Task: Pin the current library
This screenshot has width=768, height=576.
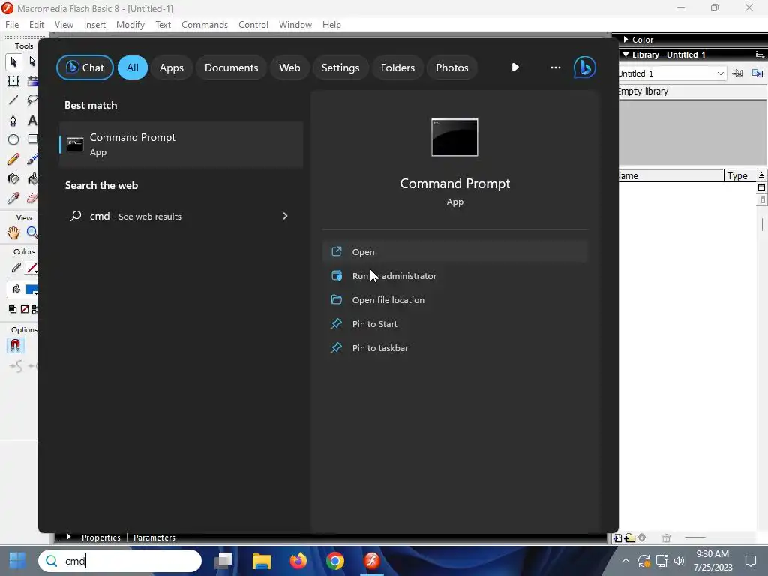Action: [x=737, y=73]
